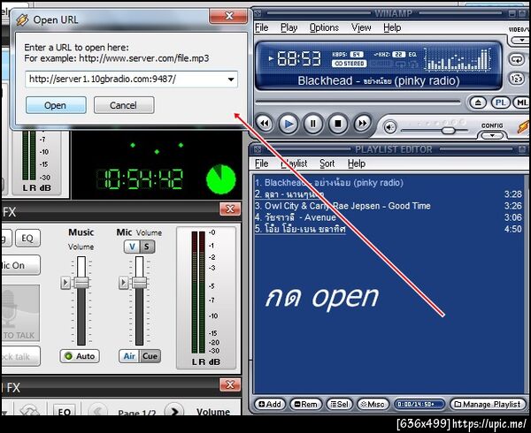Toggle Winamp PL playlist button

pyautogui.click(x=500, y=103)
